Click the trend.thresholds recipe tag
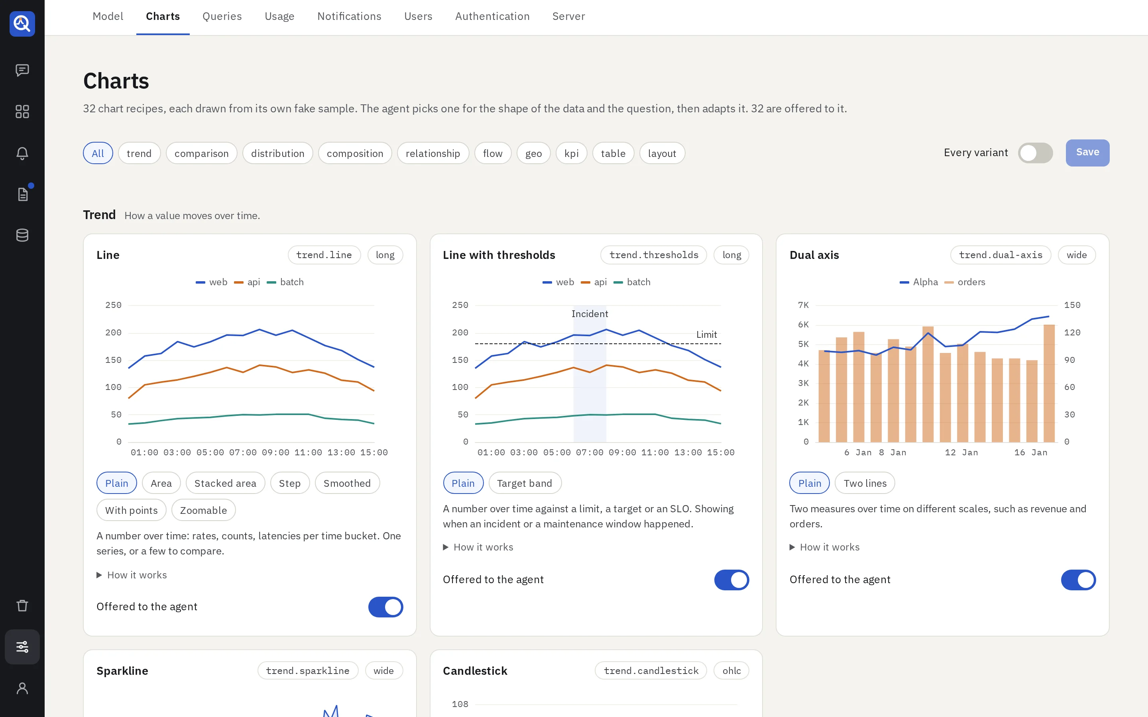Viewport: 1148px width, 717px height. [654, 255]
